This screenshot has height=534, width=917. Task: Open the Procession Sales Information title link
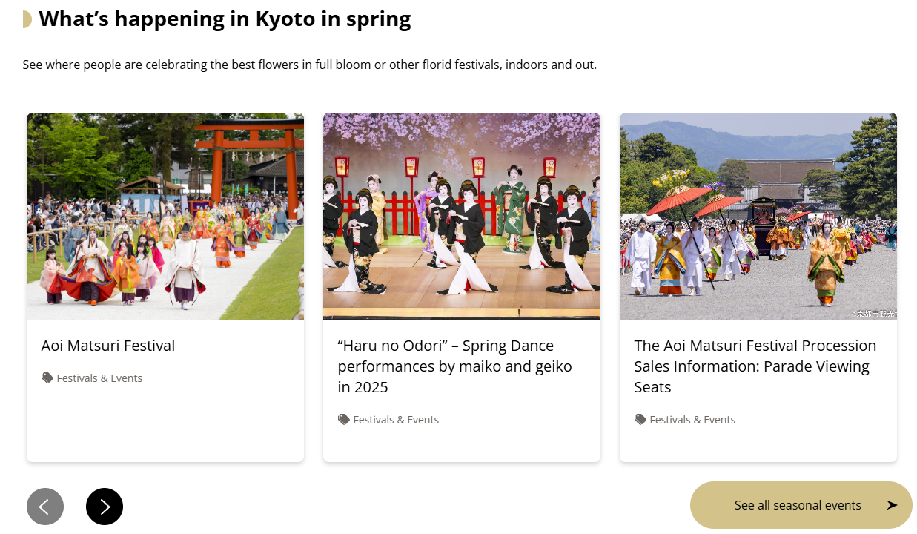click(x=755, y=366)
